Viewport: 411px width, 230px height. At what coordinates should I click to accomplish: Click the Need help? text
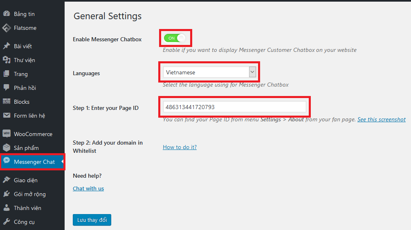[x=87, y=176]
